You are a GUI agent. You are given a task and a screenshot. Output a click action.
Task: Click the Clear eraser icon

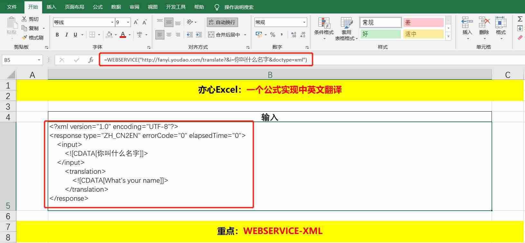coord(520,38)
